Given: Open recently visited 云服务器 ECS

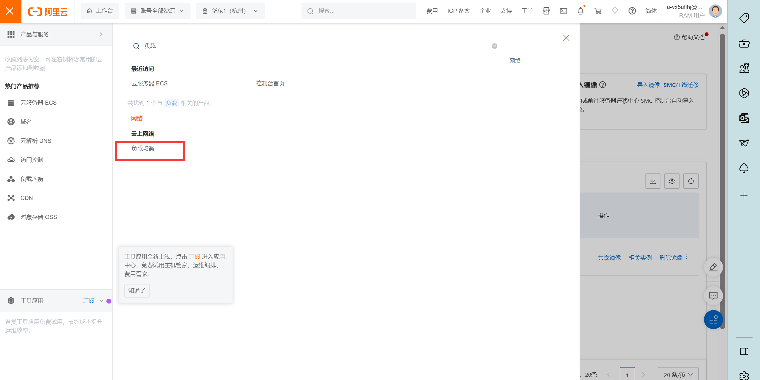Looking at the screenshot, I should click(149, 83).
